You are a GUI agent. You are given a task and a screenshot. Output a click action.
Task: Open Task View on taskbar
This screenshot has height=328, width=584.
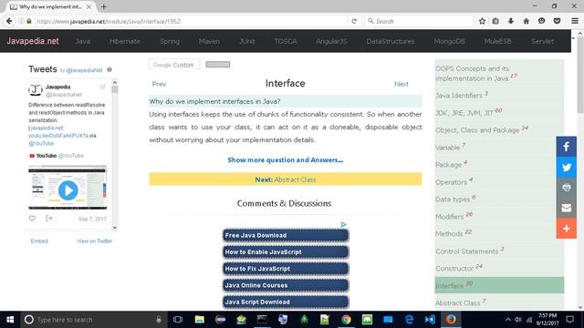[178, 320]
